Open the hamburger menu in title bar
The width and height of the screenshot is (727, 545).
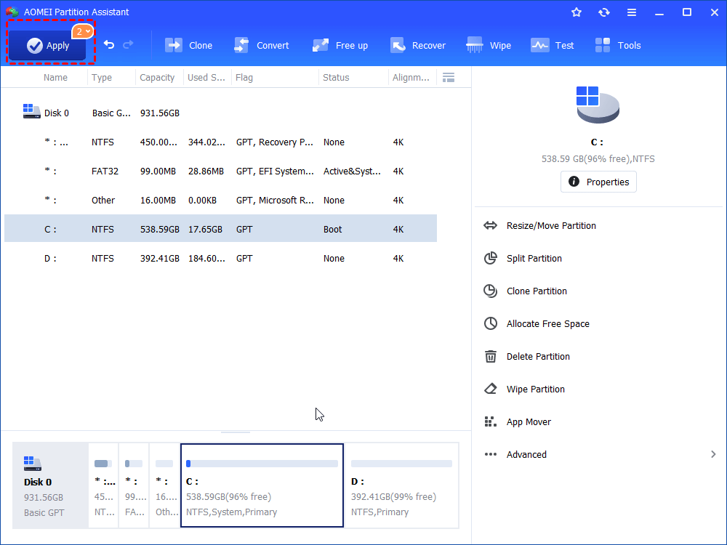coord(632,12)
